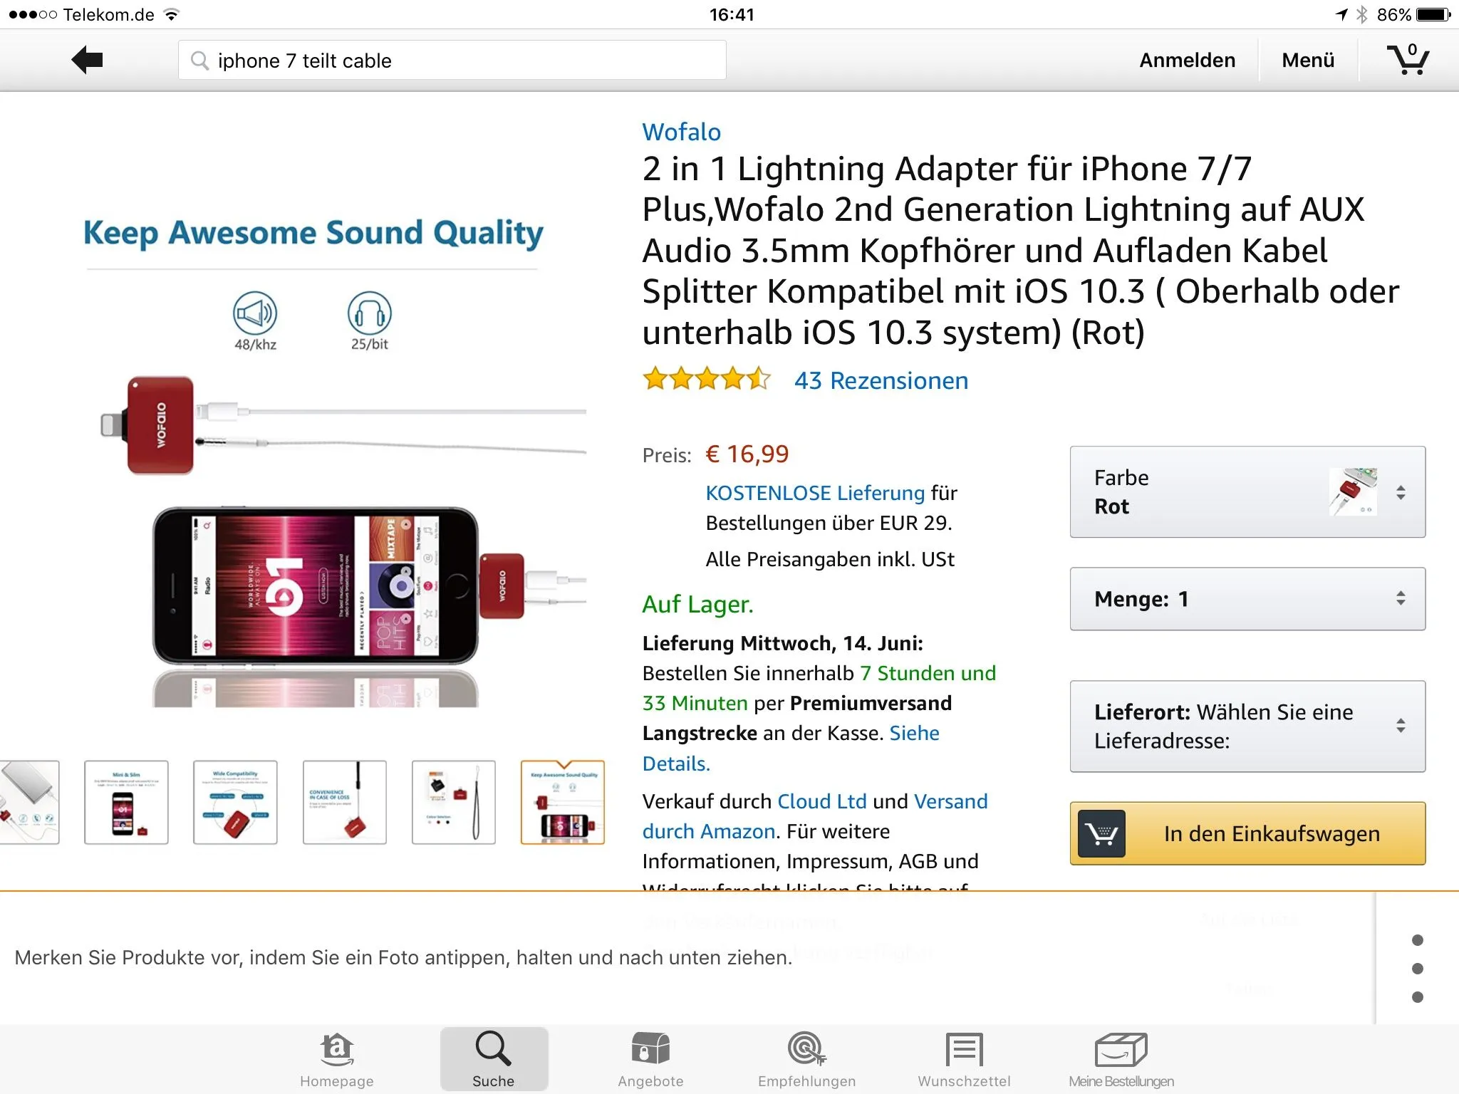Viewport: 1459px width, 1094px height.
Task: Open the Menü menu
Action: click(1308, 61)
